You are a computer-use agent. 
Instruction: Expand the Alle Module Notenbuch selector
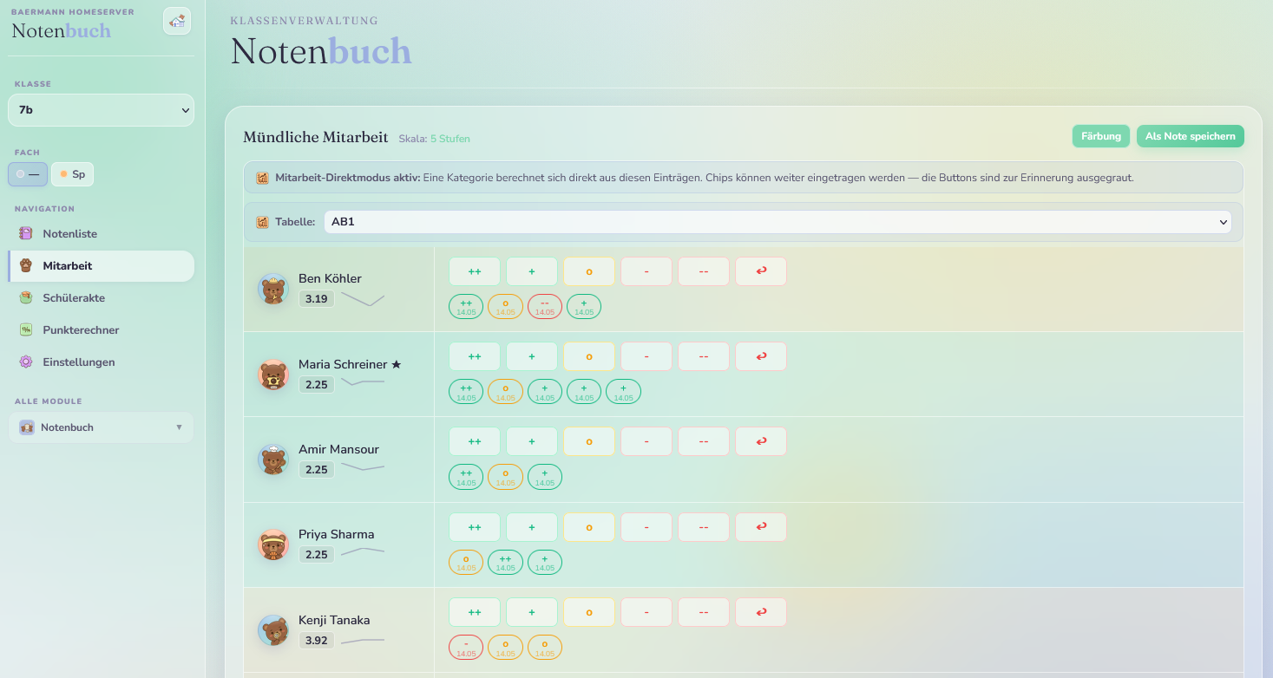[x=102, y=427]
